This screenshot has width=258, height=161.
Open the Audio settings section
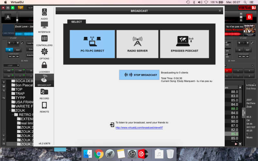(44, 14)
